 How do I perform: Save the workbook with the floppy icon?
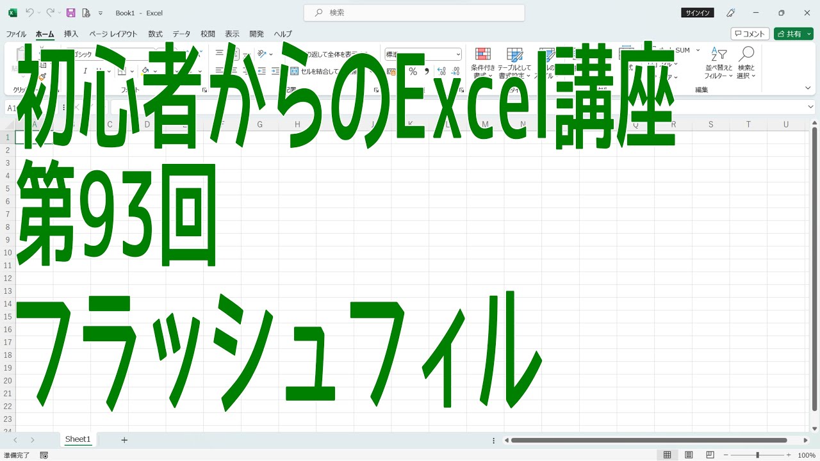tap(71, 13)
